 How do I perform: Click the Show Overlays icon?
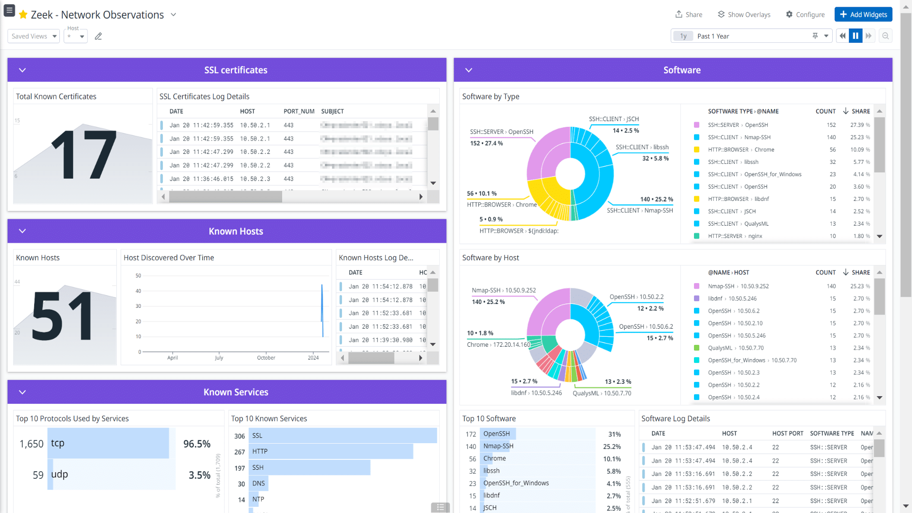coord(721,14)
